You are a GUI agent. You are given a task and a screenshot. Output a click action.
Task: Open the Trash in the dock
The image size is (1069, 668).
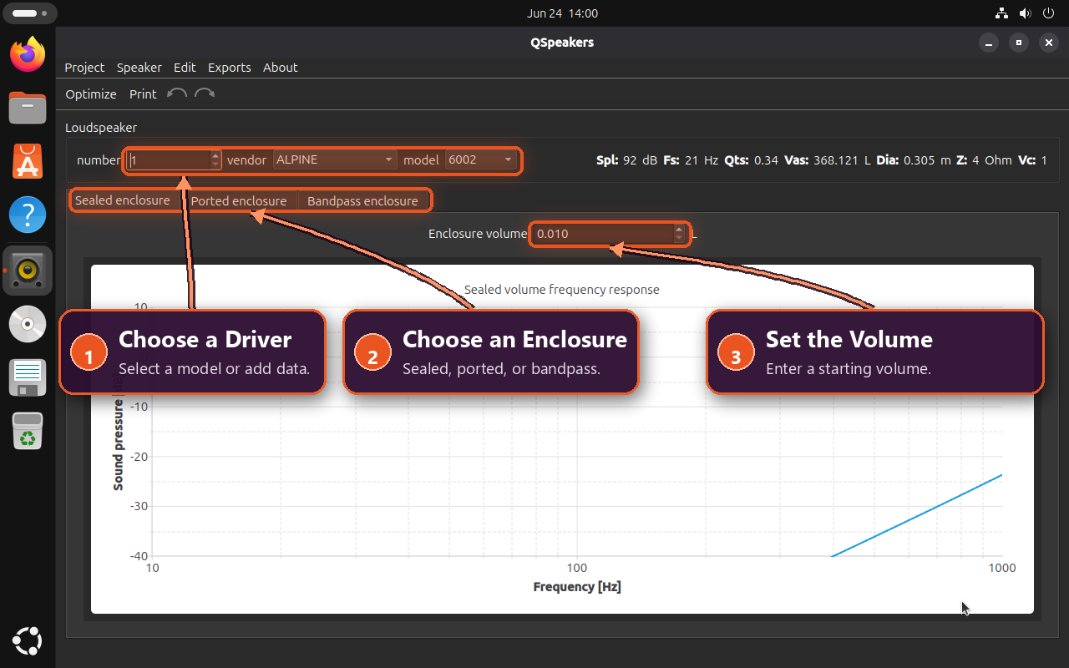point(28,432)
